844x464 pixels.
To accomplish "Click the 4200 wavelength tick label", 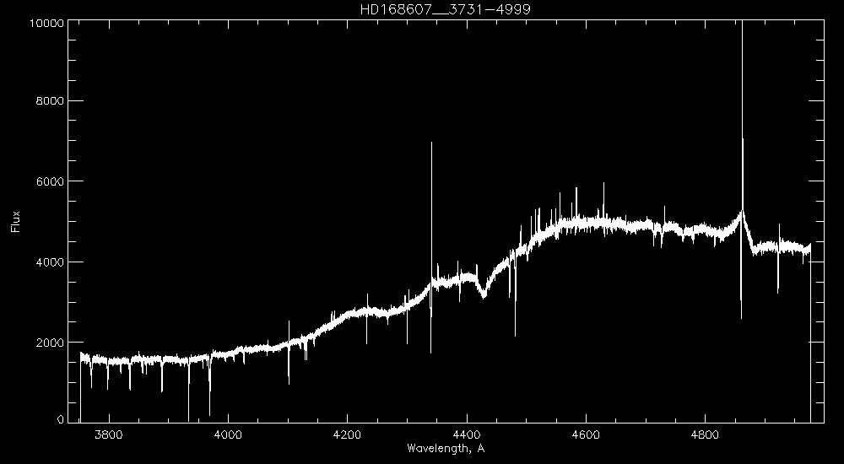I will 347,434.
